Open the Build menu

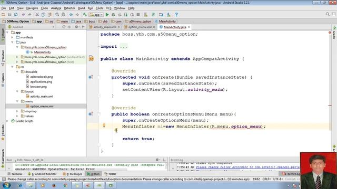[81, 8]
